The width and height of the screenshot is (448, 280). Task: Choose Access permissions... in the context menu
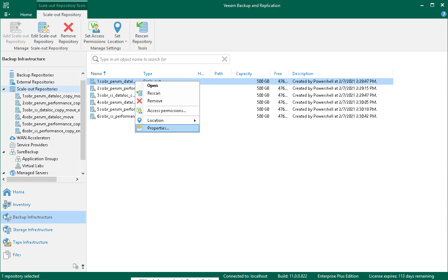[x=167, y=111]
